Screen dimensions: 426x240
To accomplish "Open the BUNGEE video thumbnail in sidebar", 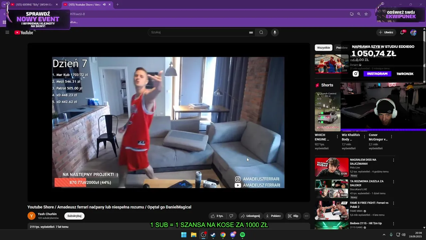I will click(x=331, y=64).
